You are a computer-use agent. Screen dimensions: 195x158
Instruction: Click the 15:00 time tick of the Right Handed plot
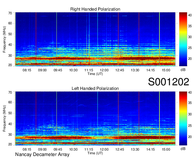[166, 70]
